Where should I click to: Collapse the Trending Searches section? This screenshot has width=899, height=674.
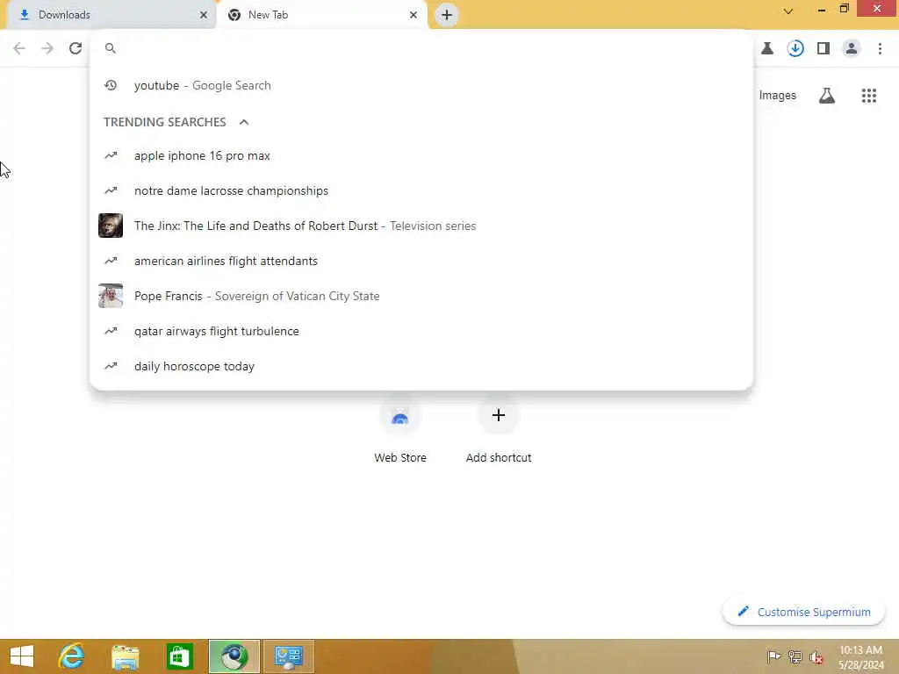[x=244, y=122]
